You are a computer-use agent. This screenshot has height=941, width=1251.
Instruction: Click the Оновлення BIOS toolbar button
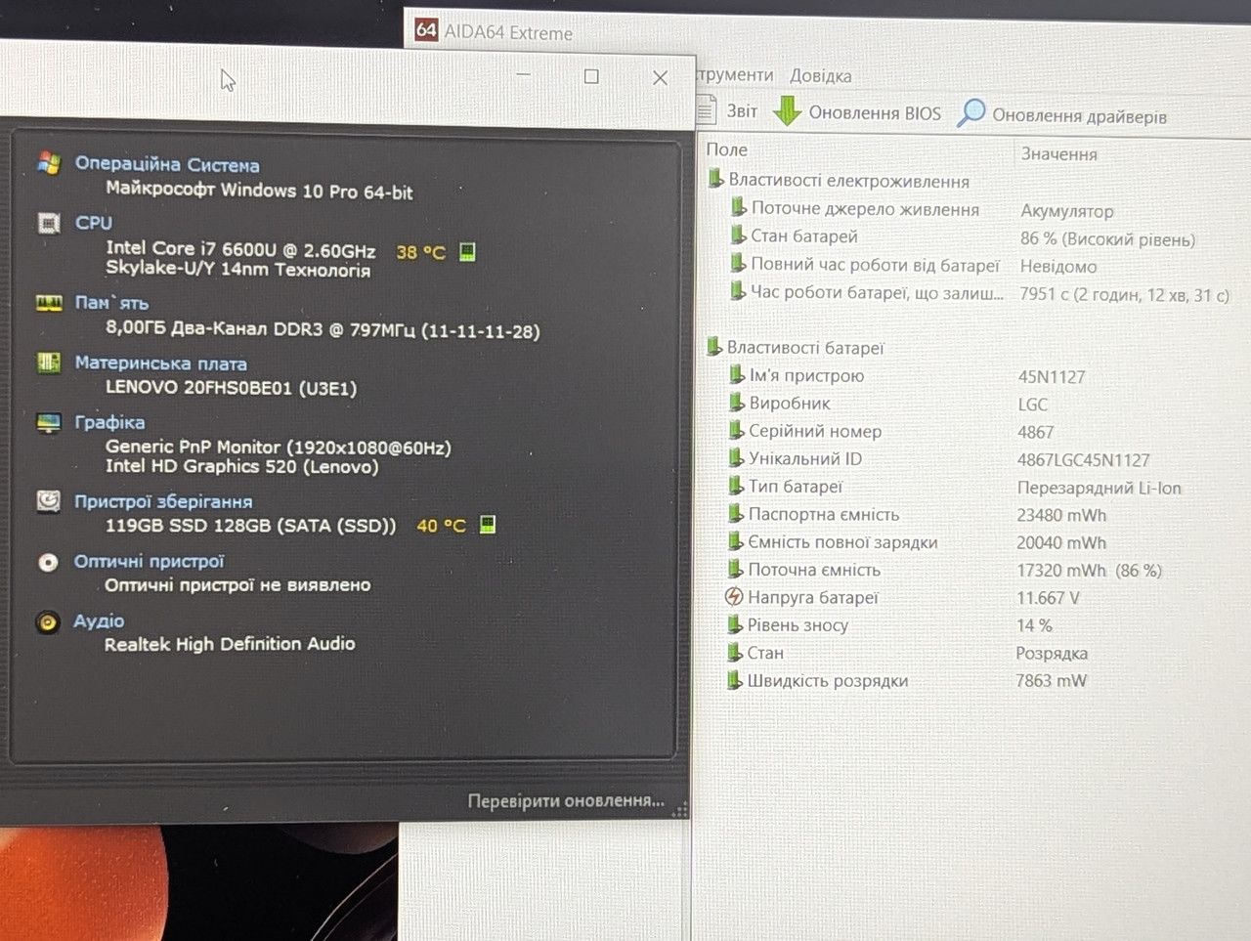(x=857, y=112)
